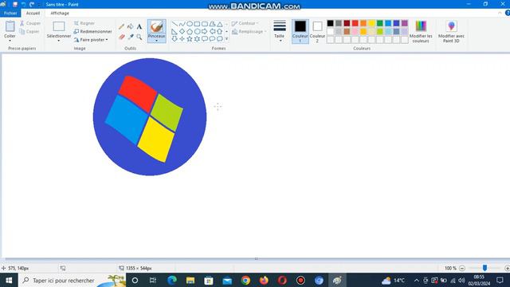510x287 pixels.
Task: Open Modifier les couleurs
Action: coord(421,31)
